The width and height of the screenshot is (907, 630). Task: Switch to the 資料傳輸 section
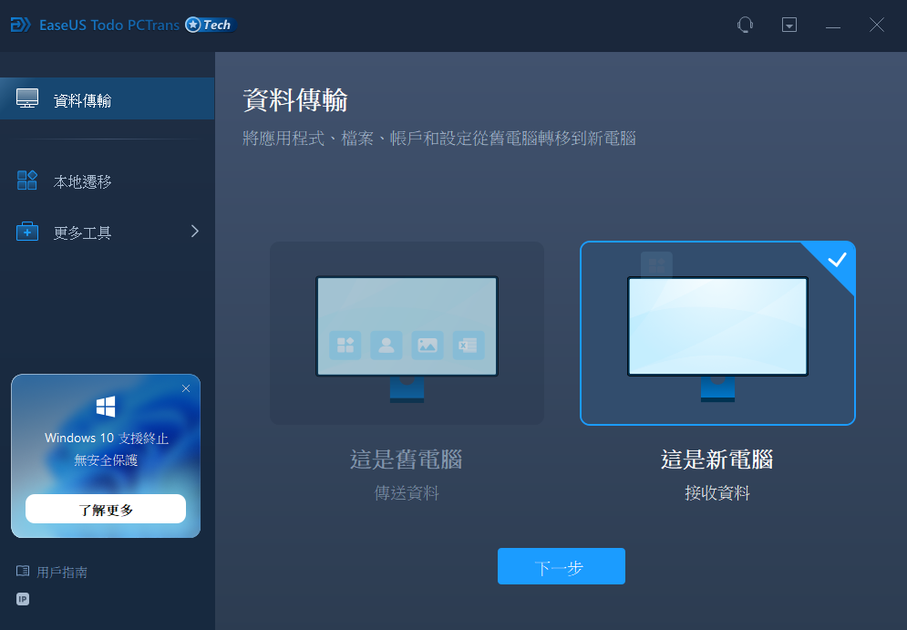(x=83, y=100)
